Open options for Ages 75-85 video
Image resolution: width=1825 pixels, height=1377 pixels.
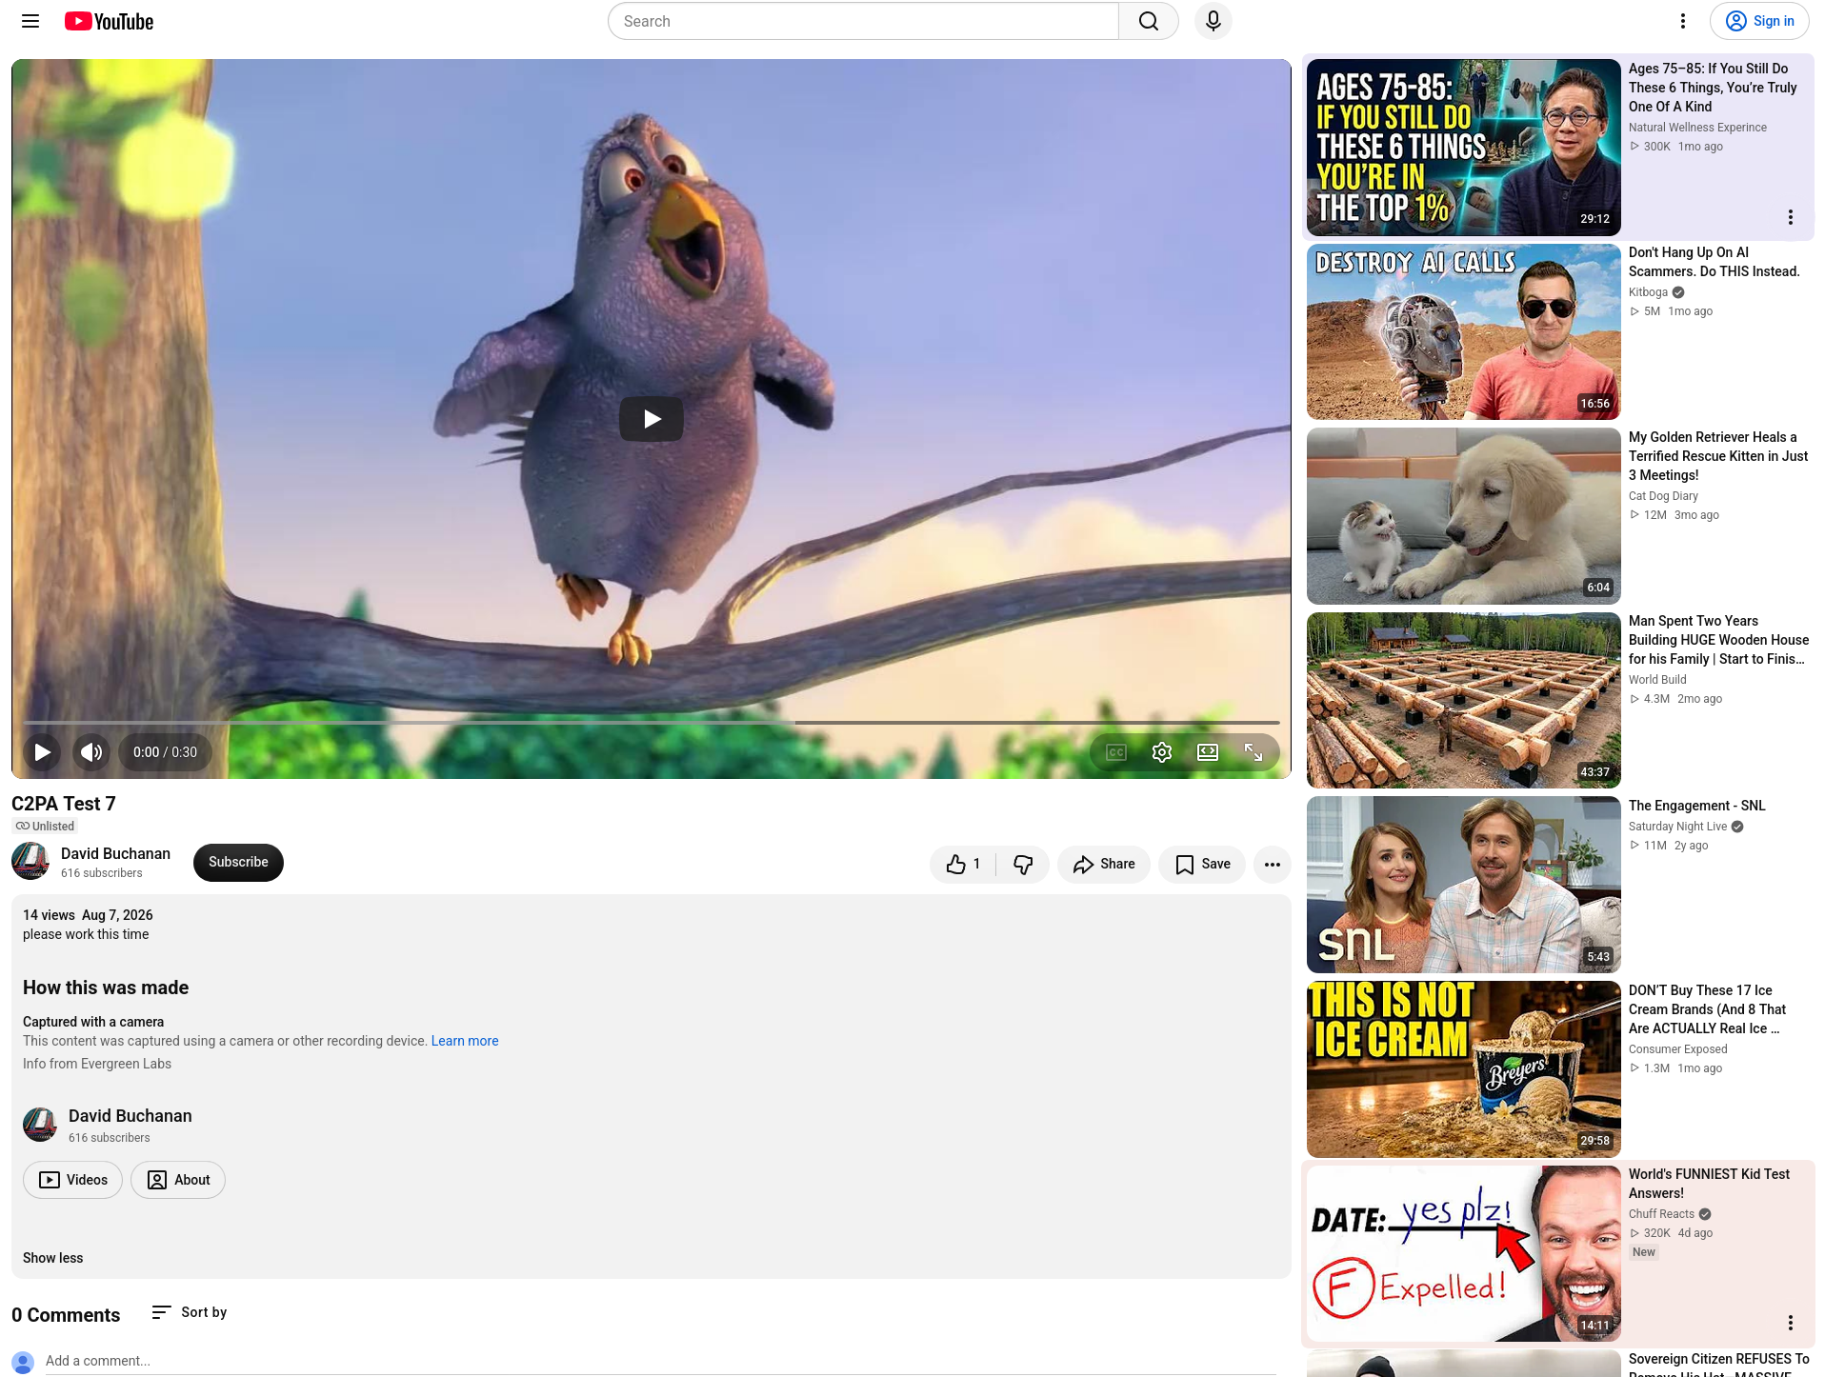pos(1791,217)
